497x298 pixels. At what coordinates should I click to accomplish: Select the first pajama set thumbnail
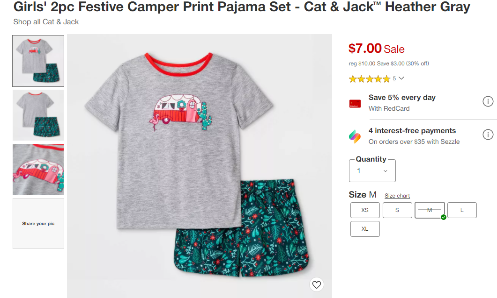[x=38, y=61]
